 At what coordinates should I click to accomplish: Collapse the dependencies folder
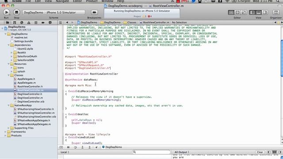[8, 45]
